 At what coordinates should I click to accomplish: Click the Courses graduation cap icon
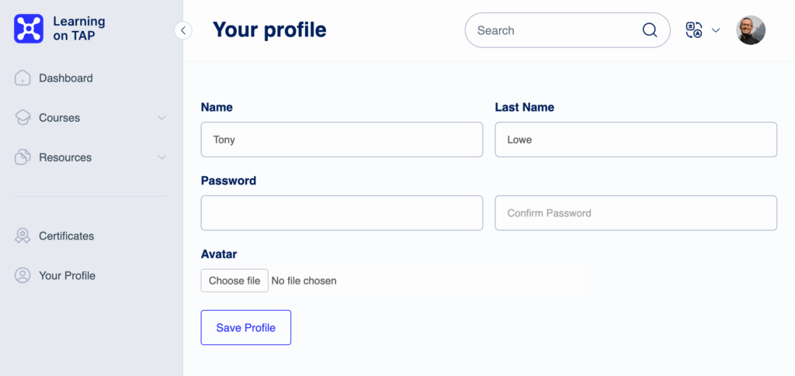point(23,118)
